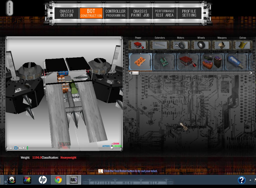This screenshot has width=256, height=188.
Task: Click the weight value 1196.0
Action: point(37,157)
